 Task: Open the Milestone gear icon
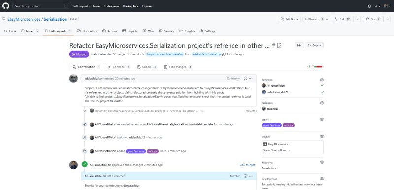322,162
